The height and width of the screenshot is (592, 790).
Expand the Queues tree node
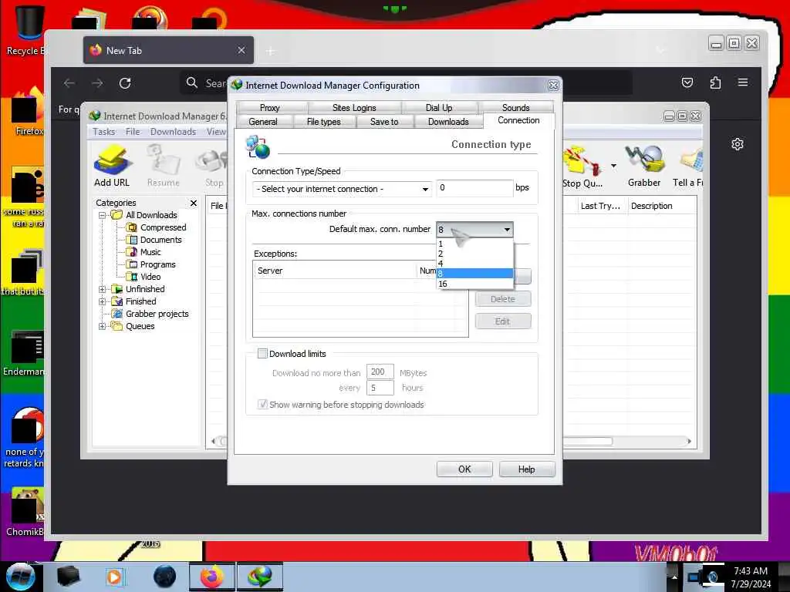point(103,326)
